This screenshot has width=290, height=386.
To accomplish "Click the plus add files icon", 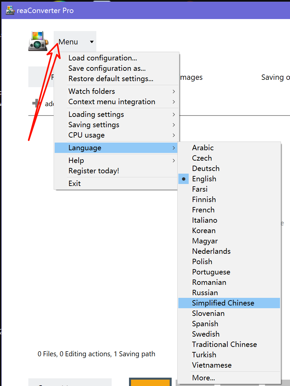I will (36, 103).
